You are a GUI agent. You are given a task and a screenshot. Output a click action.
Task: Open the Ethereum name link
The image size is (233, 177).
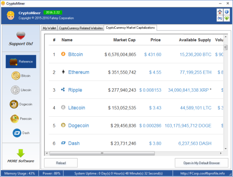click(79, 72)
